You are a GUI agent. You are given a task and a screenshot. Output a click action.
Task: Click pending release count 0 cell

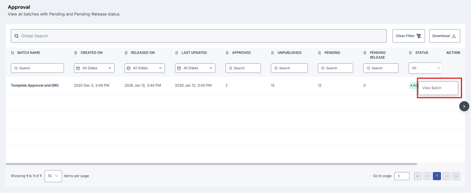(365, 85)
